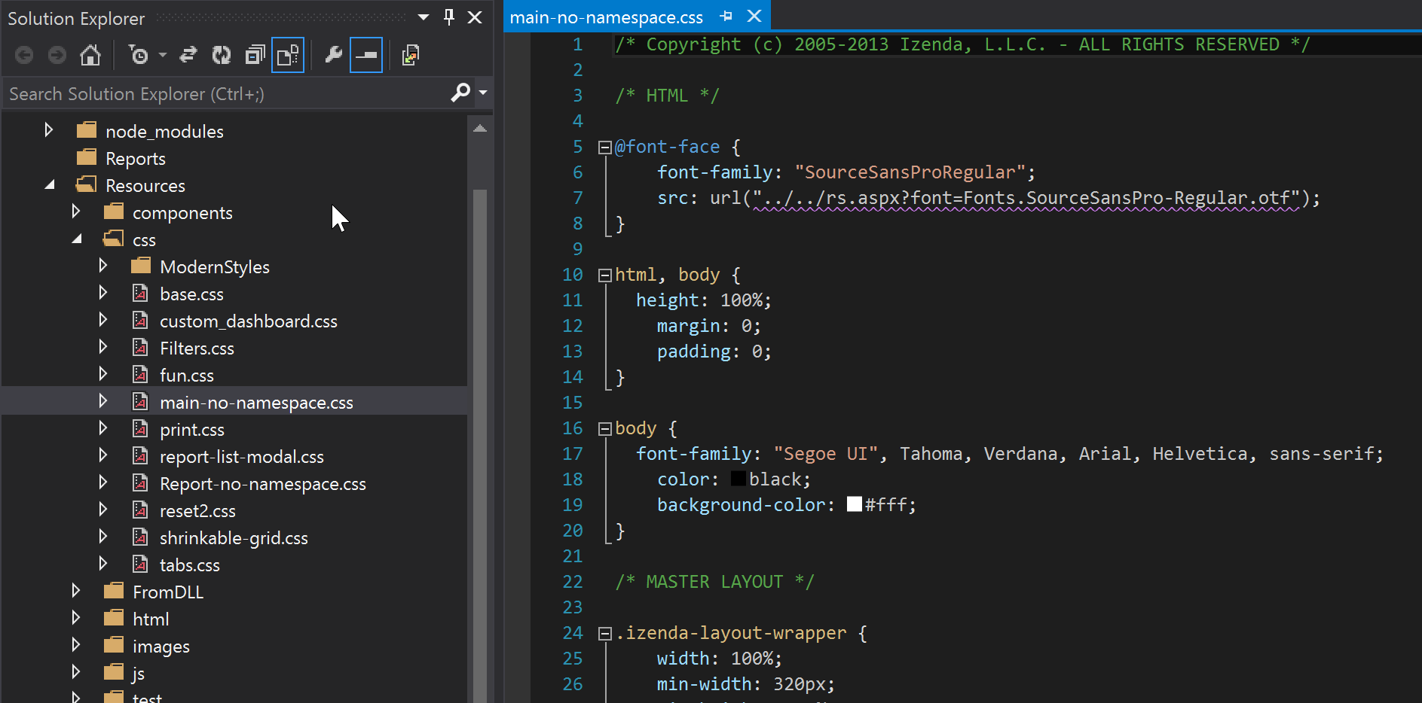Collapse the css folder arrow
The image size is (1422, 703).
77,239
